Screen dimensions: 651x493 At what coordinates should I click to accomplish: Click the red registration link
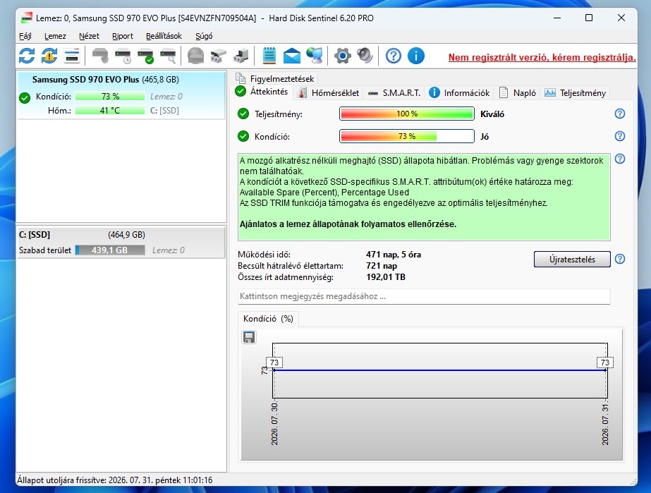[x=542, y=57]
